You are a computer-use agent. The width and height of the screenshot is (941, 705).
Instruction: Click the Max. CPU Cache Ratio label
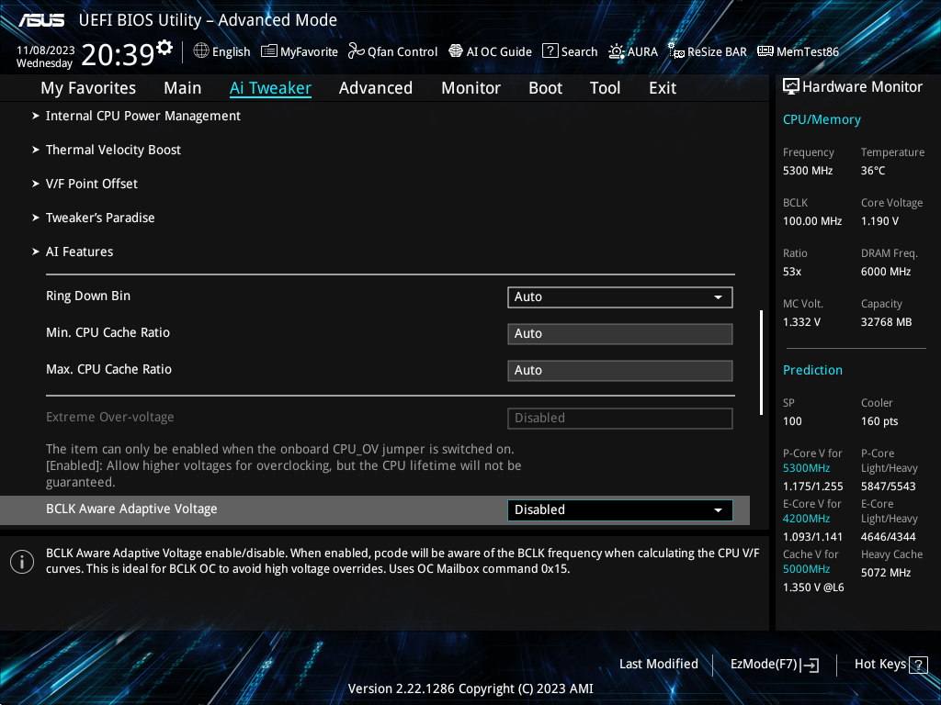[x=108, y=369]
